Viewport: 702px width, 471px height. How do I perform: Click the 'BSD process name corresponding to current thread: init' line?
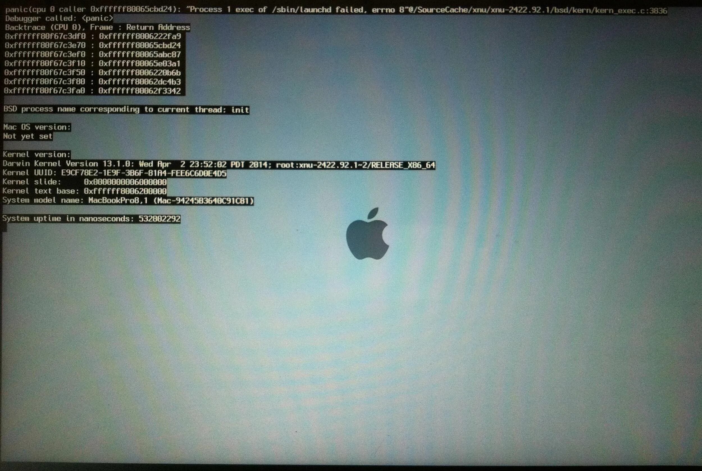126,109
